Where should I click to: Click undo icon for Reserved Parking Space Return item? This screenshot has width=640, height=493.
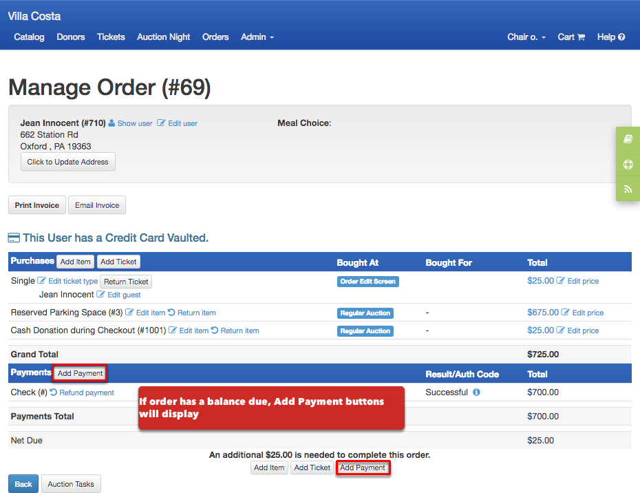tap(171, 313)
